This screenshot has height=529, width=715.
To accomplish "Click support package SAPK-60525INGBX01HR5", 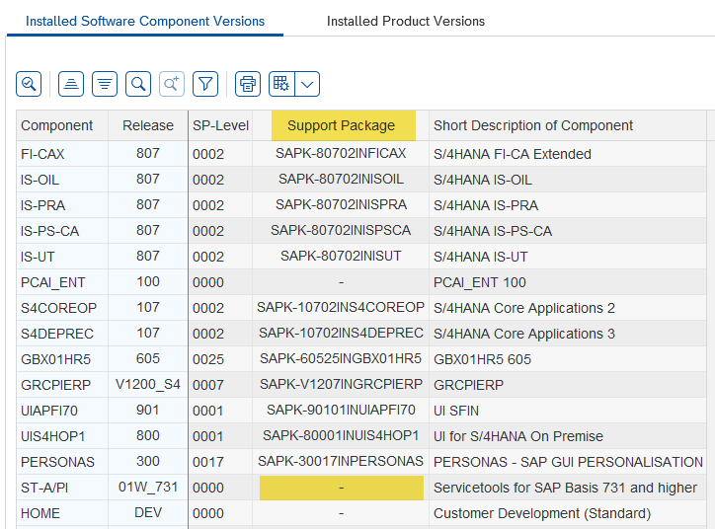I will click(x=341, y=358).
